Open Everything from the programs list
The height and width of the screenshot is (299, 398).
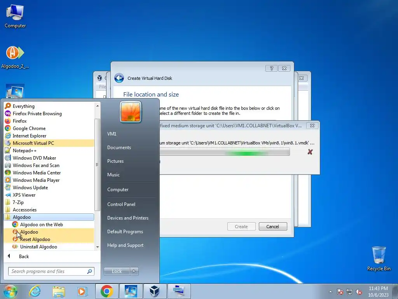pyautogui.click(x=49, y=106)
